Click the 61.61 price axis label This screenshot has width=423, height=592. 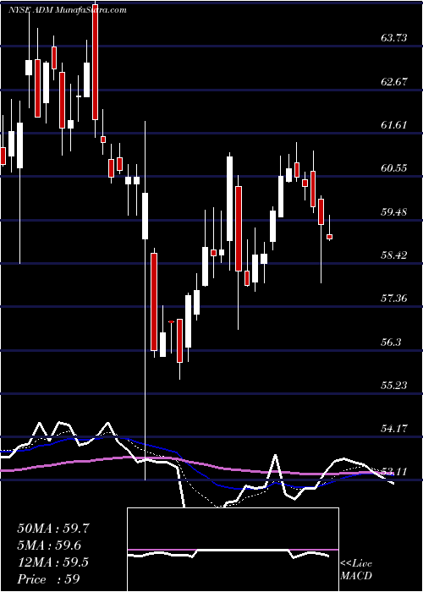(x=394, y=124)
